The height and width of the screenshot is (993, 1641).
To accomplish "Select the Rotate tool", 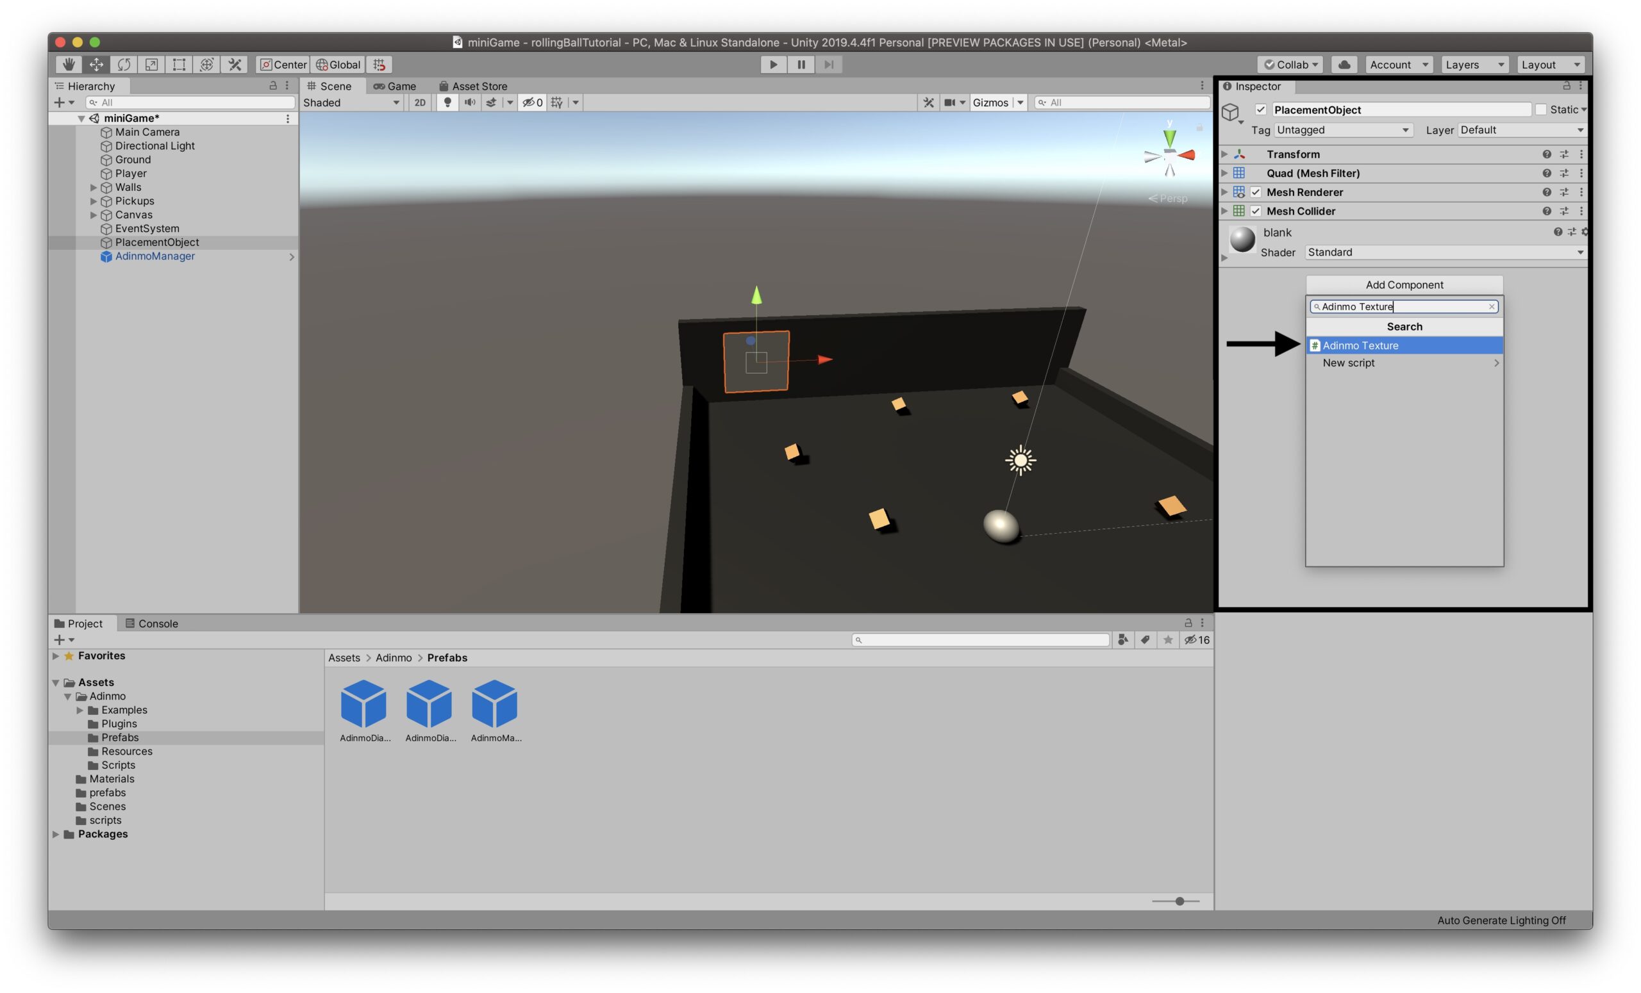I will pos(124,65).
